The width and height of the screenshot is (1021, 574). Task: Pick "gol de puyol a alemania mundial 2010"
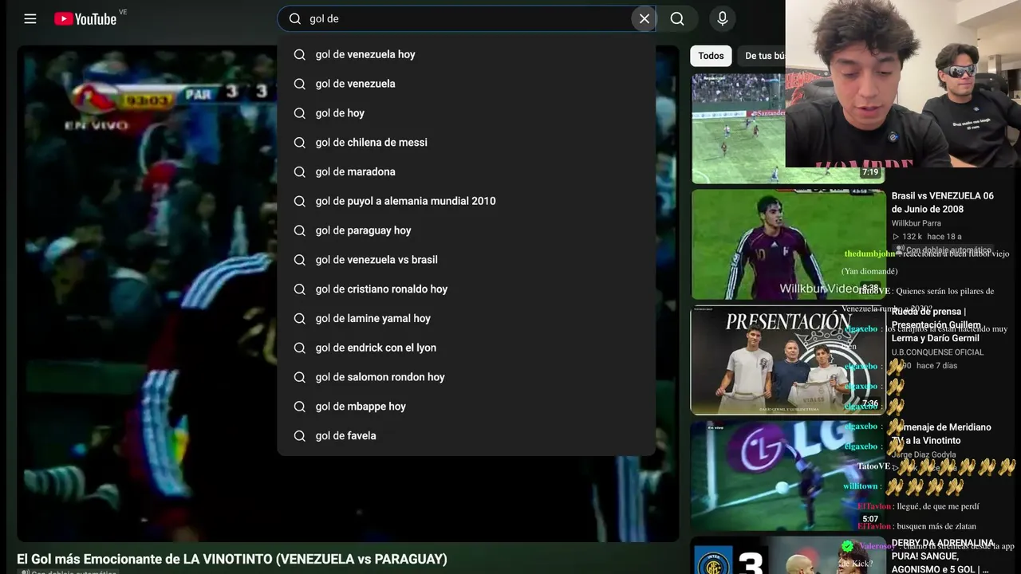click(x=467, y=201)
